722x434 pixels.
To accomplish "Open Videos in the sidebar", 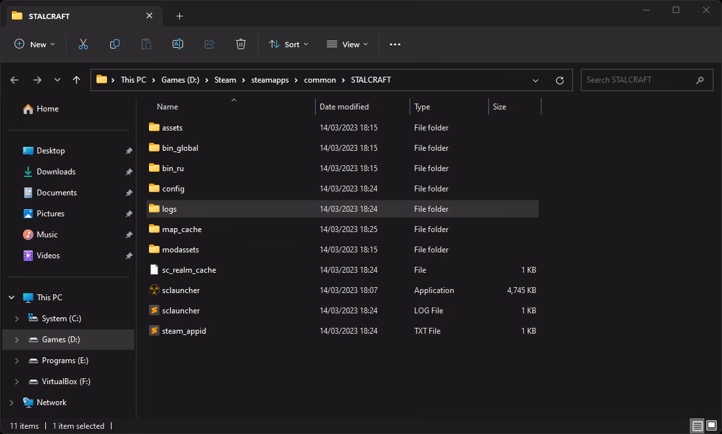I will pyautogui.click(x=48, y=256).
